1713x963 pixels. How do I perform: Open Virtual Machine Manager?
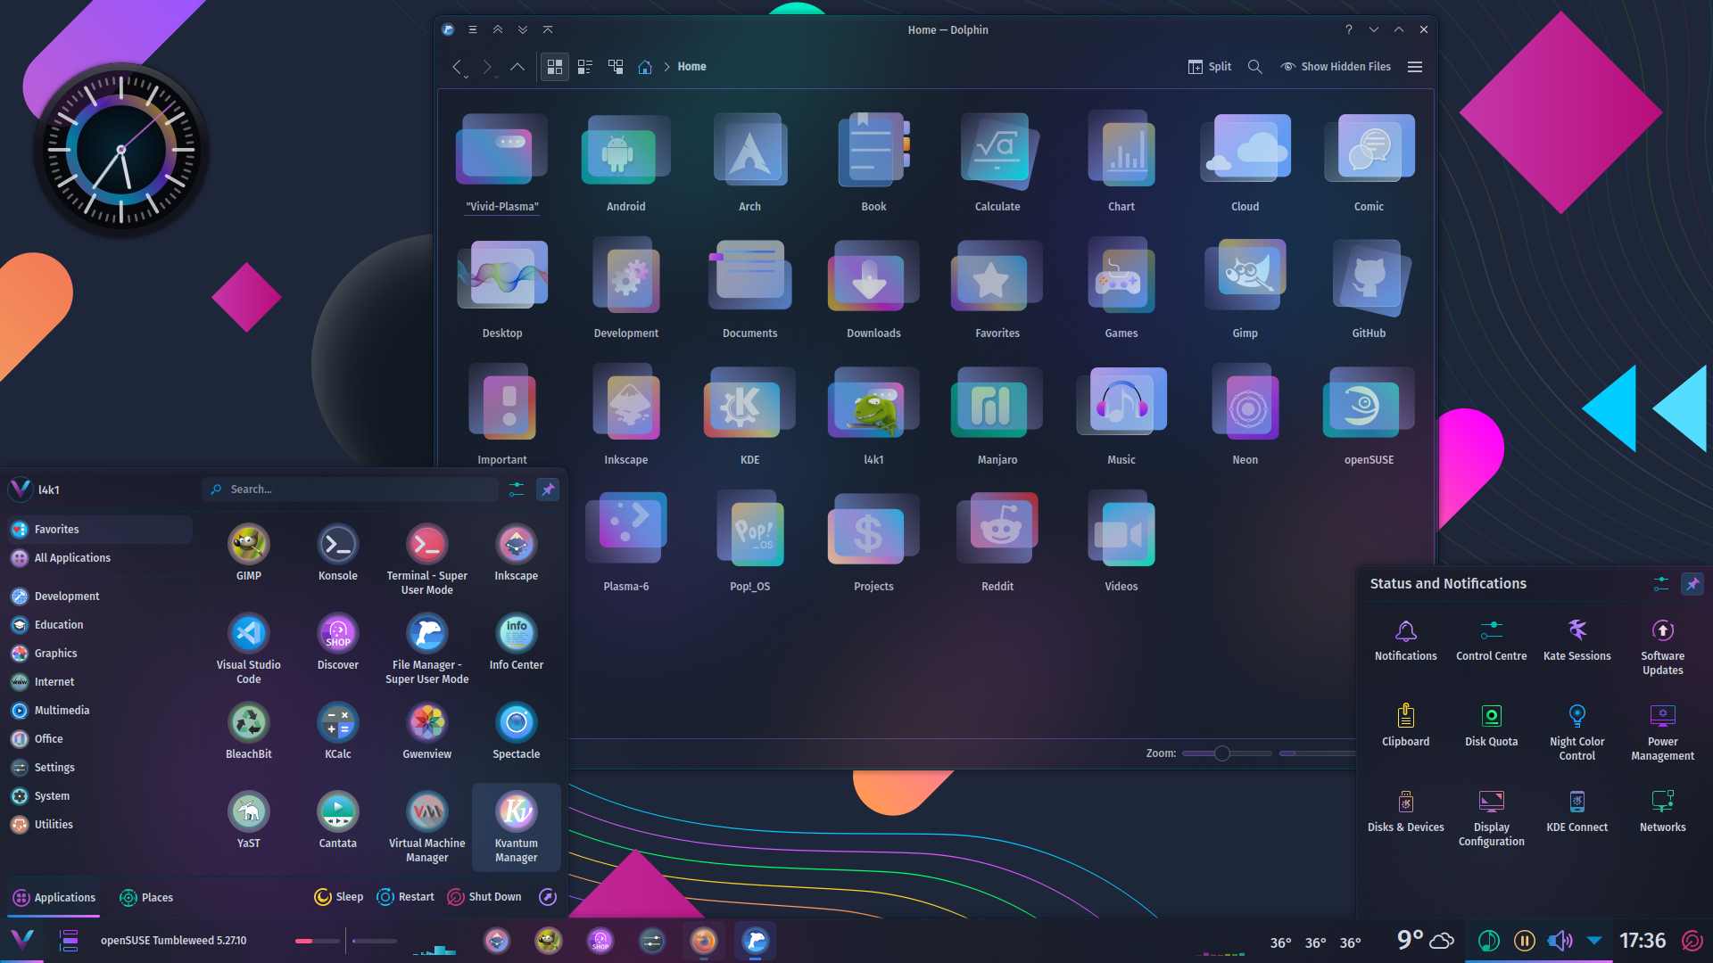pos(427,827)
